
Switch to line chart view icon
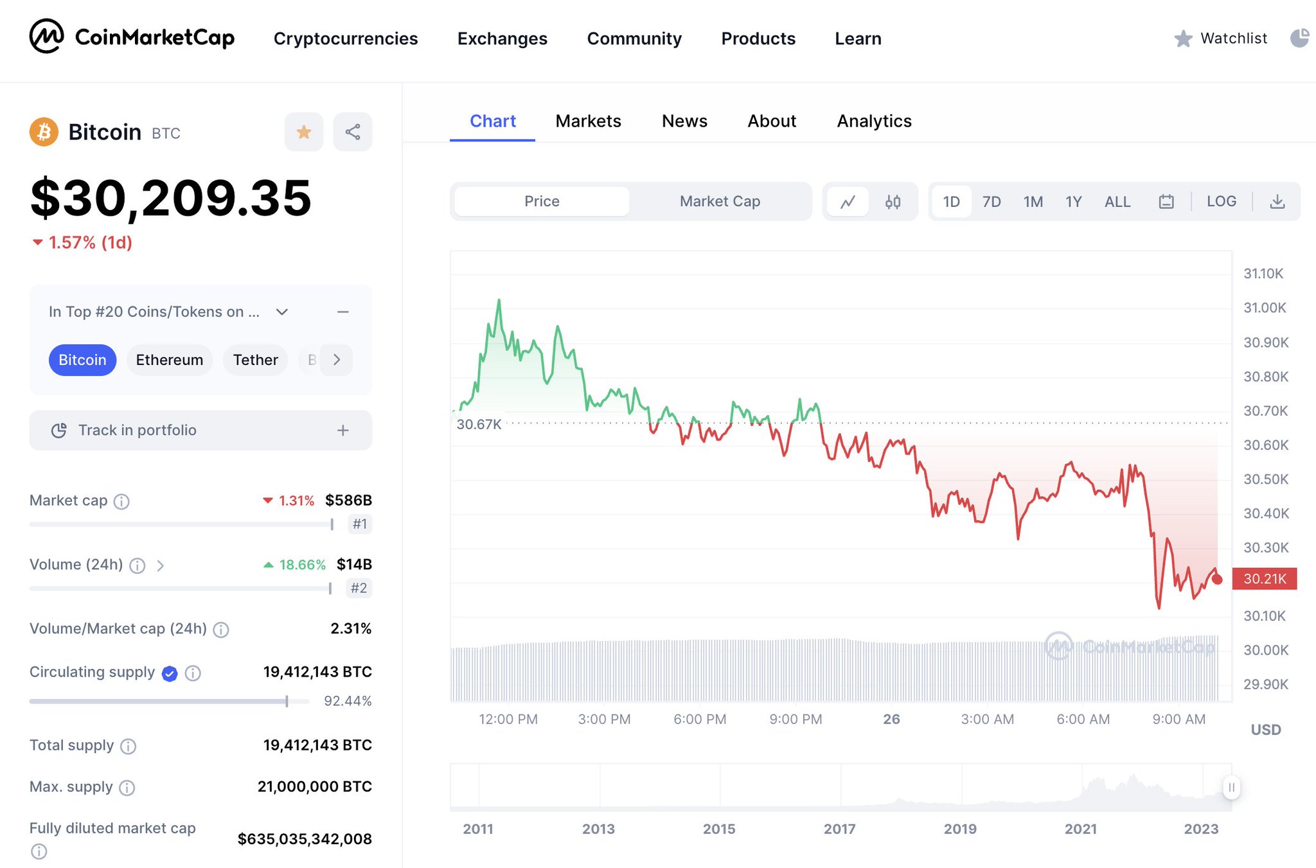click(x=848, y=202)
